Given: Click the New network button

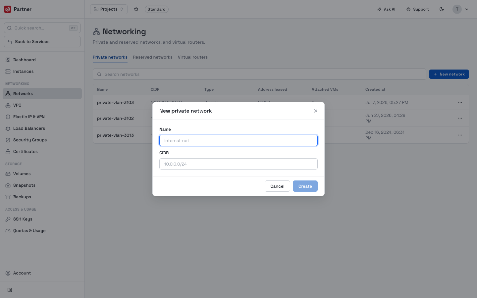Looking at the screenshot, I should click(449, 74).
